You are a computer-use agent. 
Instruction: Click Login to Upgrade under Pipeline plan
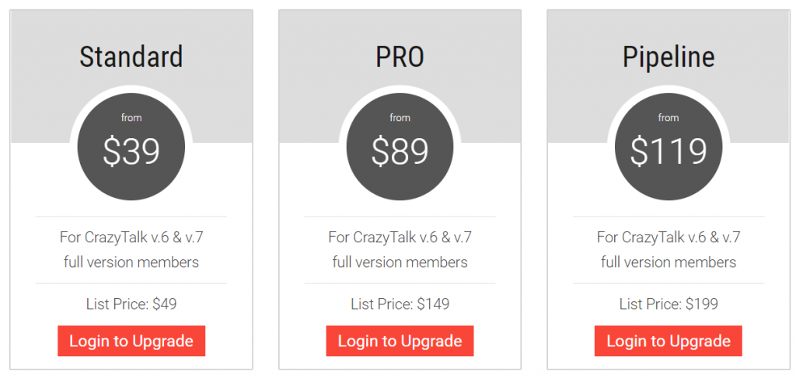pyautogui.click(x=668, y=341)
